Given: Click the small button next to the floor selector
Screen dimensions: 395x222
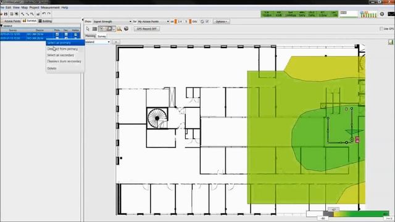Looking at the screenshot, I should (116, 42).
